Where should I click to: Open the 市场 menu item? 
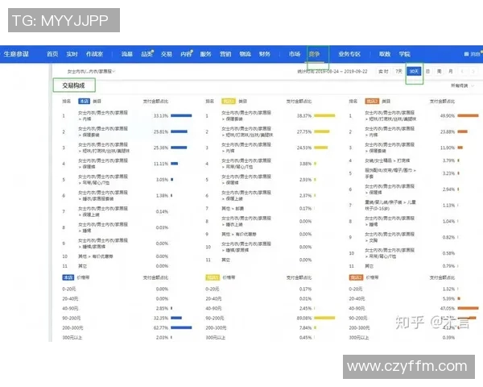point(295,54)
